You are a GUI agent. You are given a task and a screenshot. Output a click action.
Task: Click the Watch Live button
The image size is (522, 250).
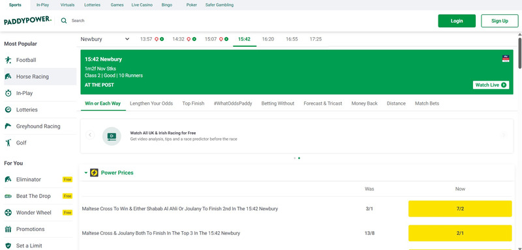[491, 85]
